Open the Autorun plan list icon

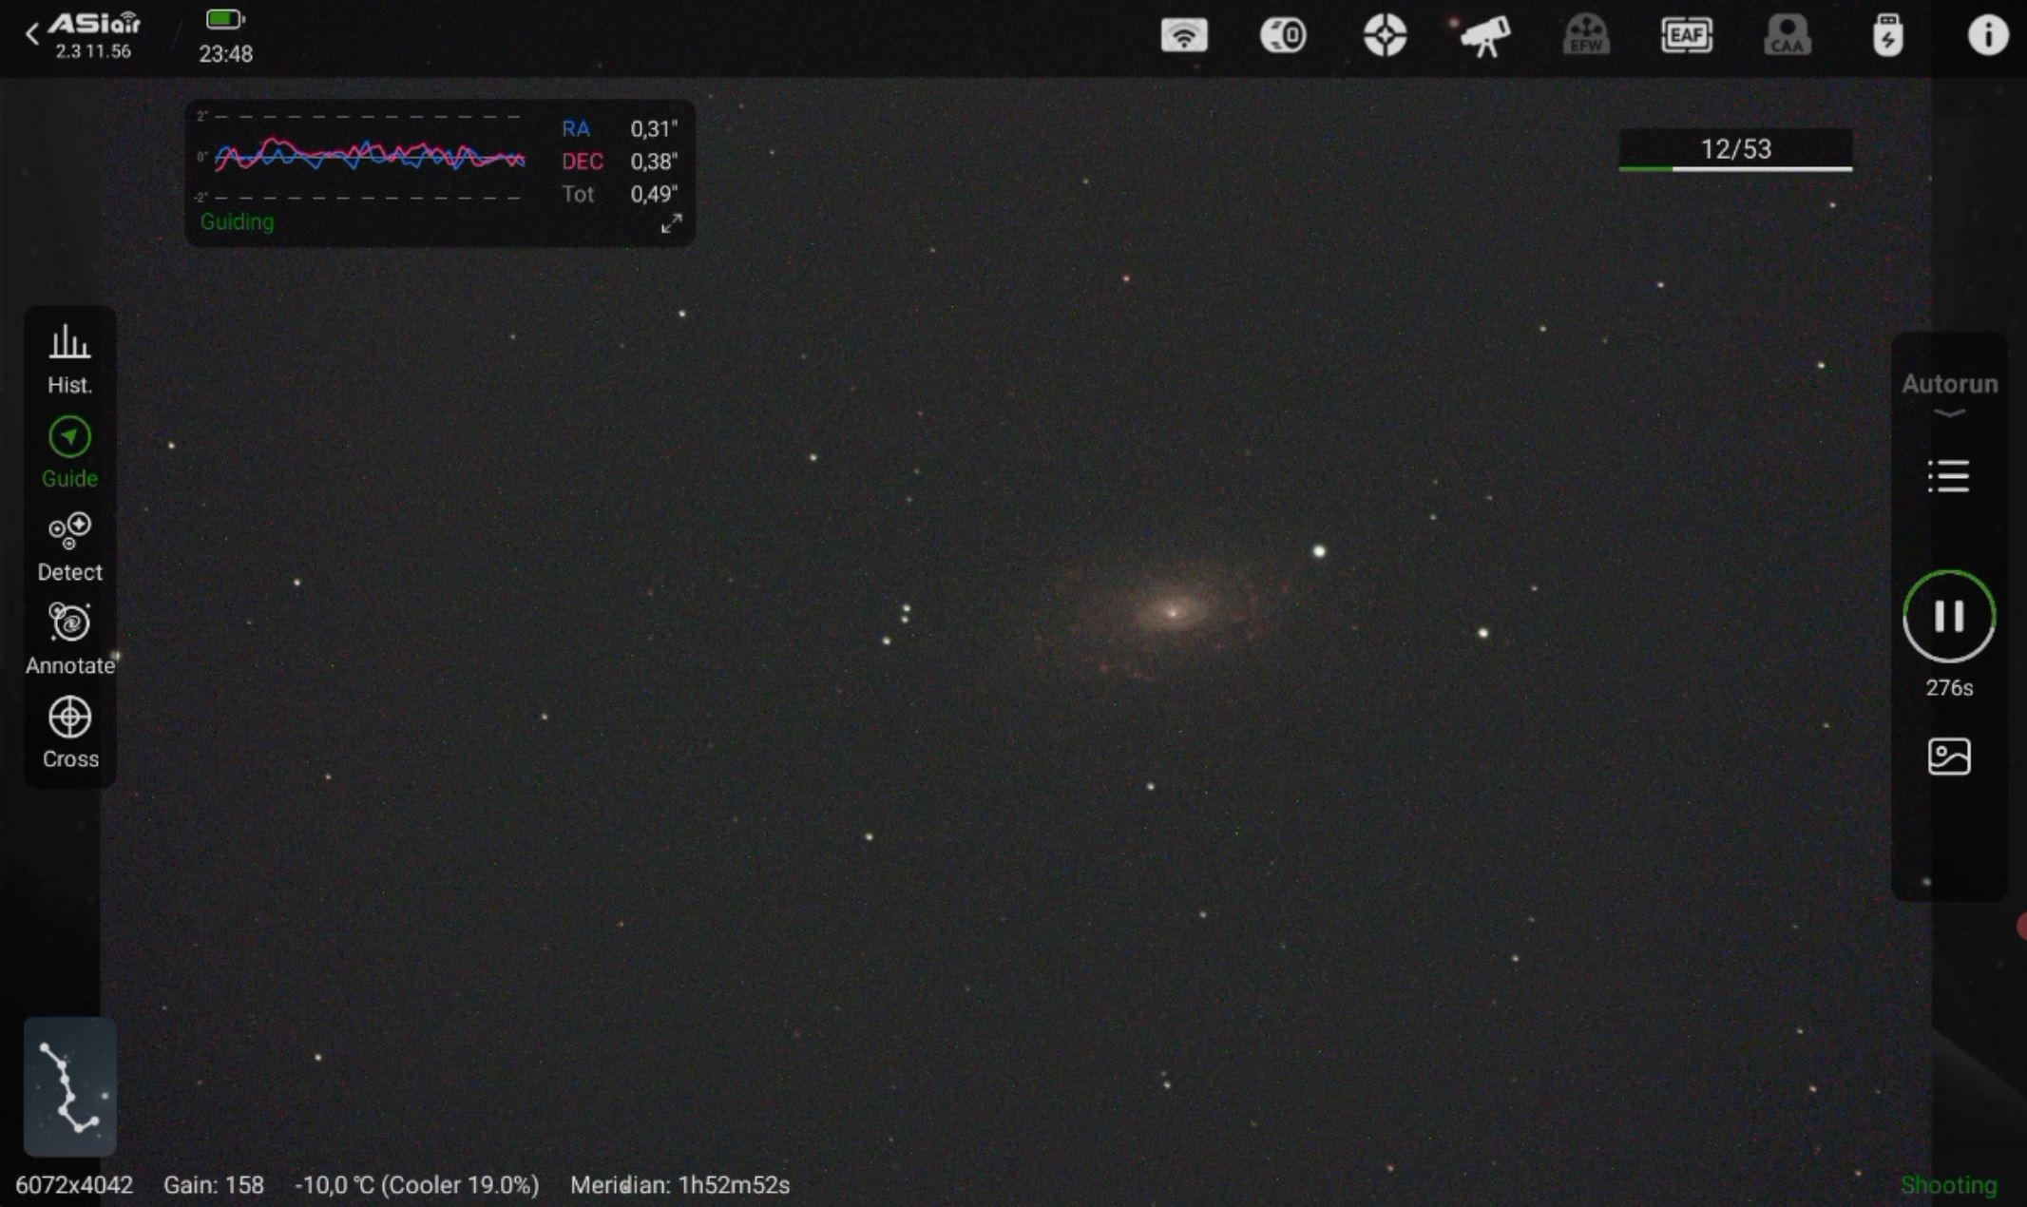click(1948, 476)
